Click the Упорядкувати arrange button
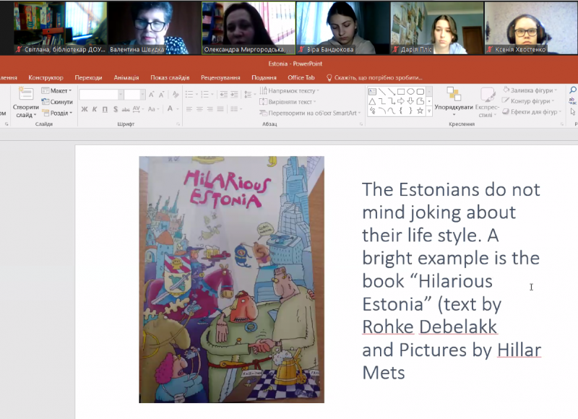578x419 pixels. coord(454,103)
